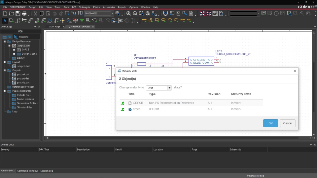Click the Cut scissors icon
The image size is (317, 178).
[35, 14]
